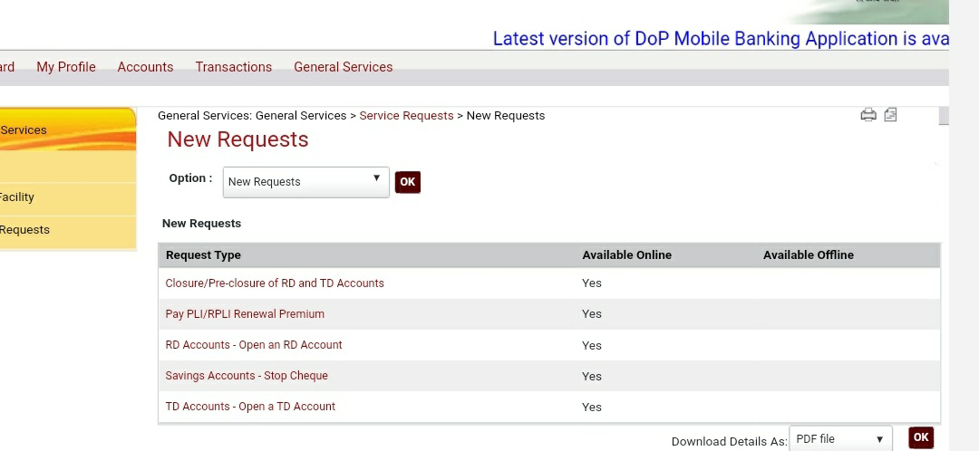Open the My Profile menu

(66, 67)
